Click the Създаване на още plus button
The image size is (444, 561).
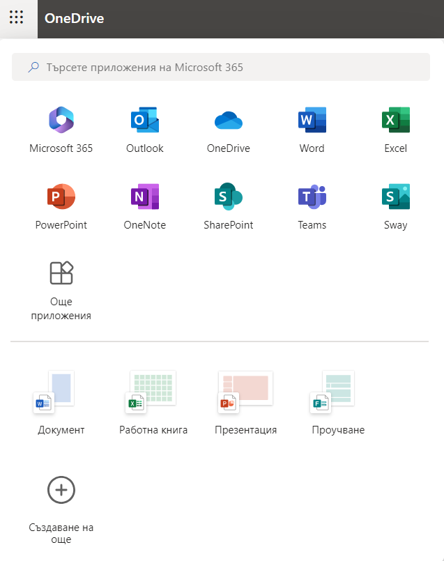(x=61, y=490)
